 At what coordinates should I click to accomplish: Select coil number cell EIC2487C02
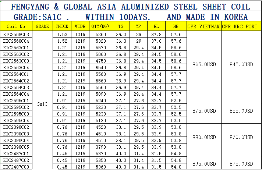(16, 160)
